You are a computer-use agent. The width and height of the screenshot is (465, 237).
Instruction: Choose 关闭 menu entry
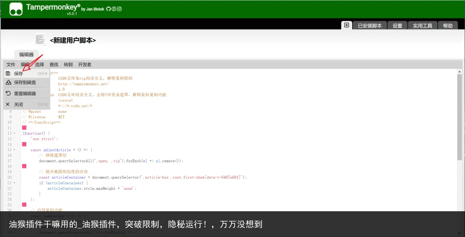click(x=26, y=104)
